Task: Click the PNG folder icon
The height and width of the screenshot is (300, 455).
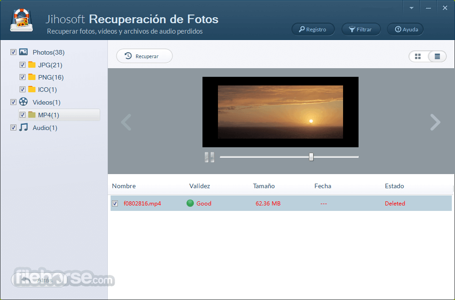Action: click(32, 77)
